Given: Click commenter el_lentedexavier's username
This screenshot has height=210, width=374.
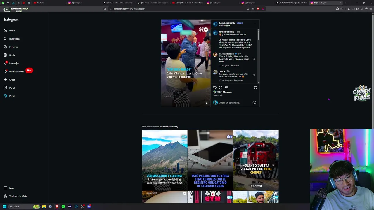Looking at the screenshot, I should [x=227, y=54].
